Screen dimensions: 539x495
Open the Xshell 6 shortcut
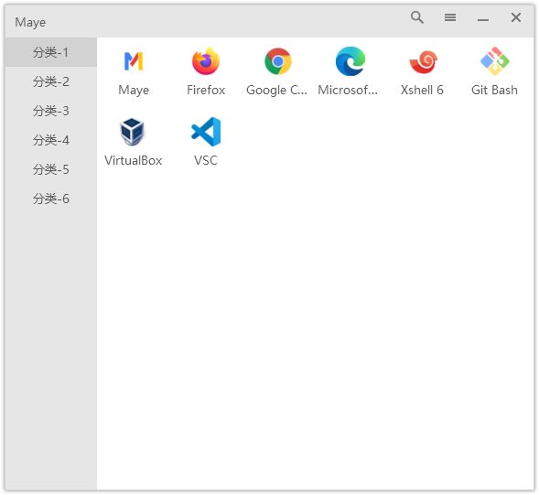click(x=423, y=61)
